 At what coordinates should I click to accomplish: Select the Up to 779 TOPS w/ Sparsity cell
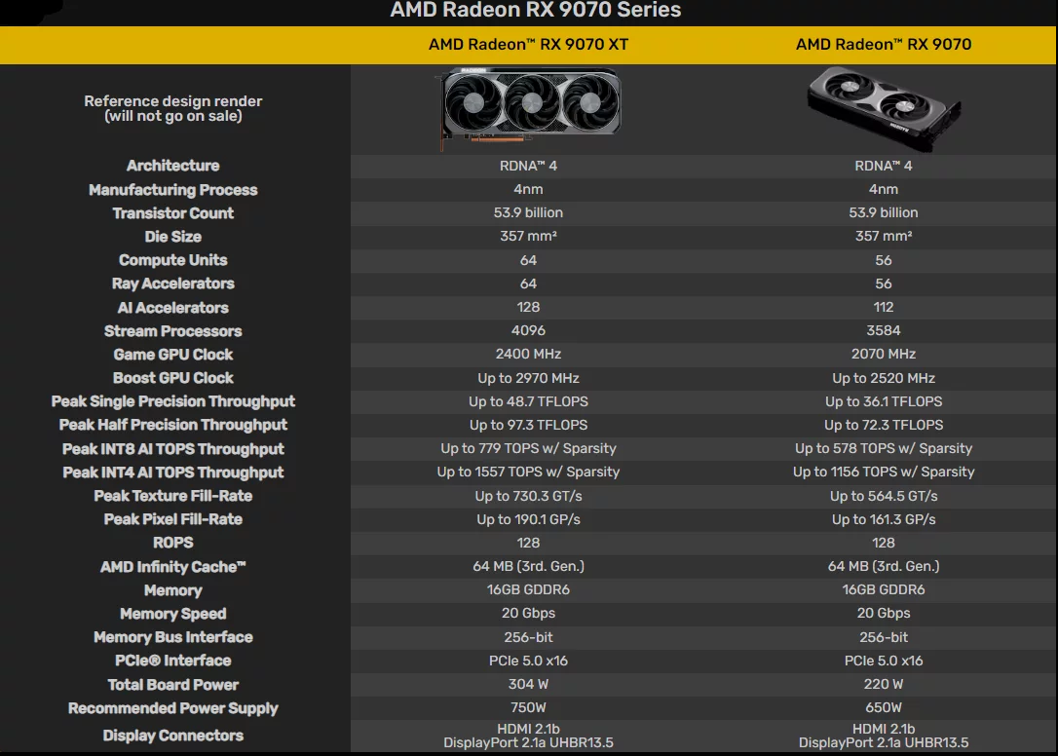pos(528,448)
